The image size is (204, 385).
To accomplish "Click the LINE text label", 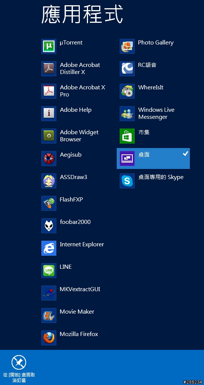I will pyautogui.click(x=66, y=267).
